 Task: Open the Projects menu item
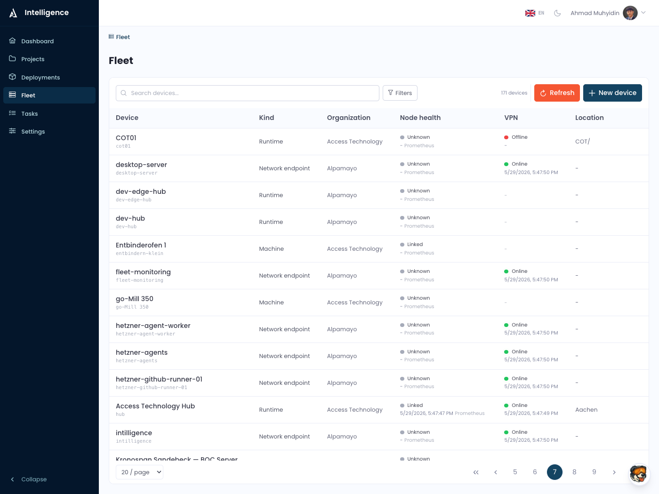click(49, 59)
